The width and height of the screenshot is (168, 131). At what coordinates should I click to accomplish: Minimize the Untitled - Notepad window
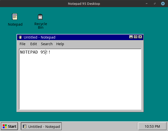tap(131, 37)
